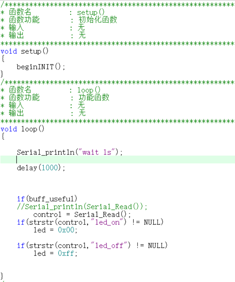
Task: Place cursor on "wait 1s" string
Action: click(x=98, y=152)
